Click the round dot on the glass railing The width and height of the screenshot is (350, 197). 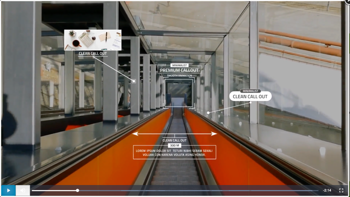tap(208, 112)
